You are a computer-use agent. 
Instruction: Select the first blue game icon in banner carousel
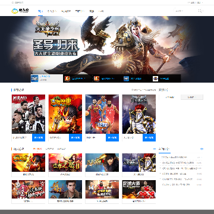(x=34, y=78)
